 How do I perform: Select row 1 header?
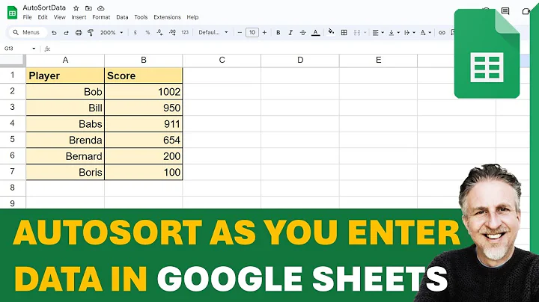[x=13, y=75]
